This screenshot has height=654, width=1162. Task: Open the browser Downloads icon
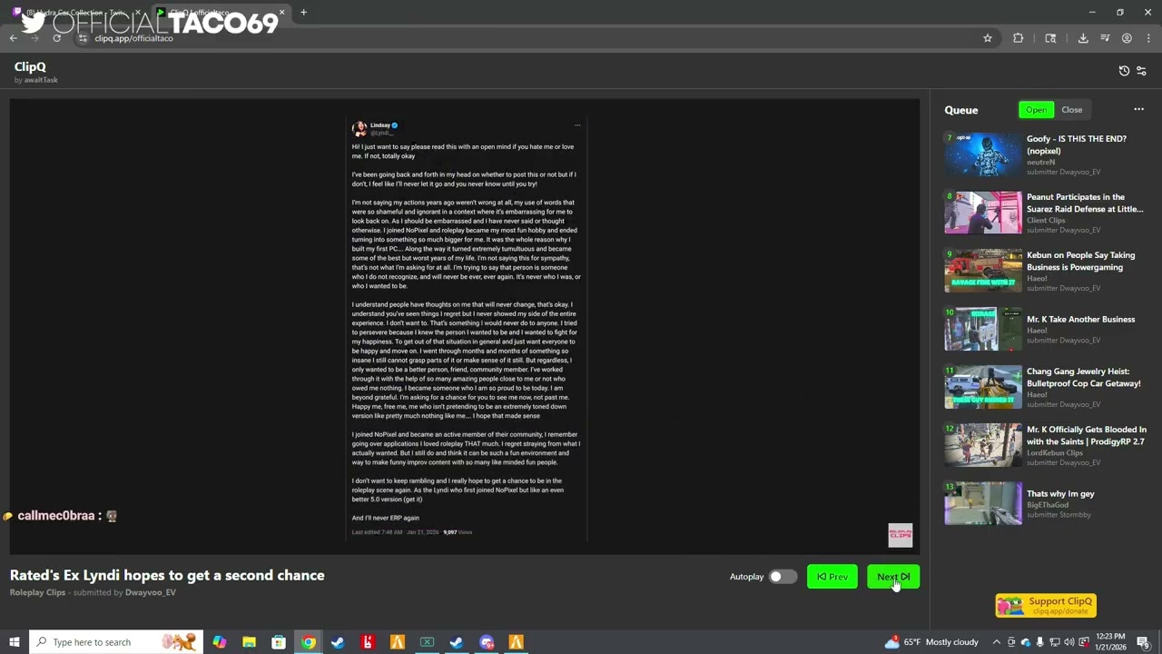(1083, 38)
